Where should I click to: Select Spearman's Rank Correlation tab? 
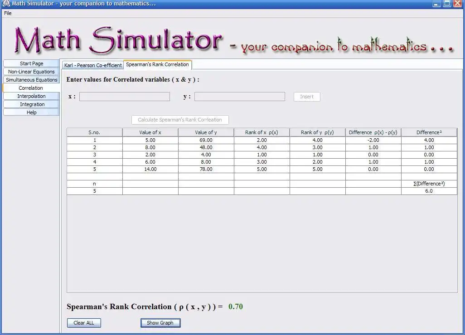[x=157, y=65]
